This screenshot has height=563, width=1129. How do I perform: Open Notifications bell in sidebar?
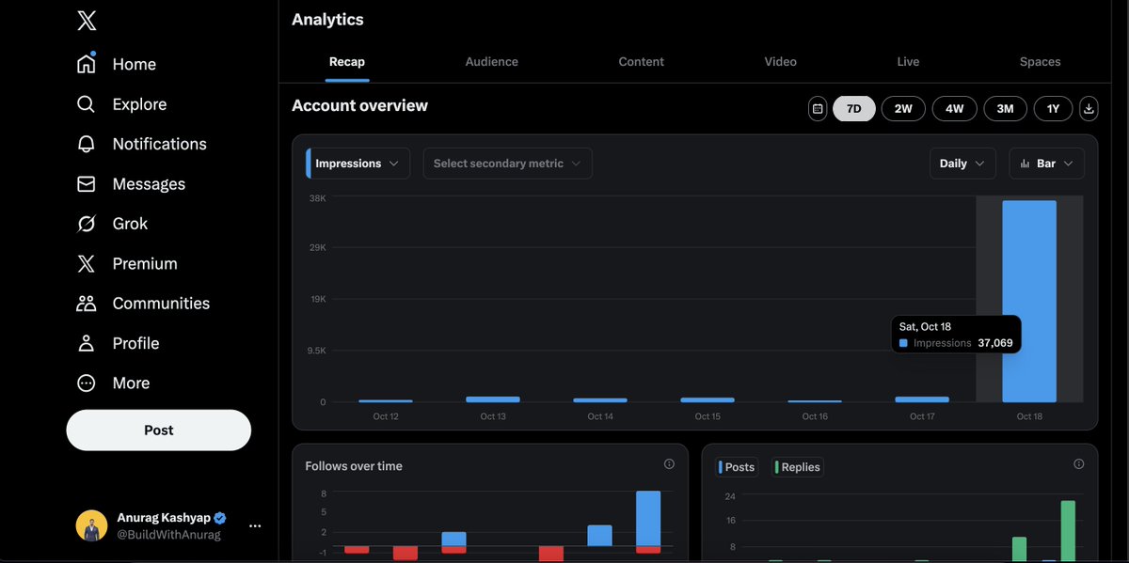tap(86, 144)
